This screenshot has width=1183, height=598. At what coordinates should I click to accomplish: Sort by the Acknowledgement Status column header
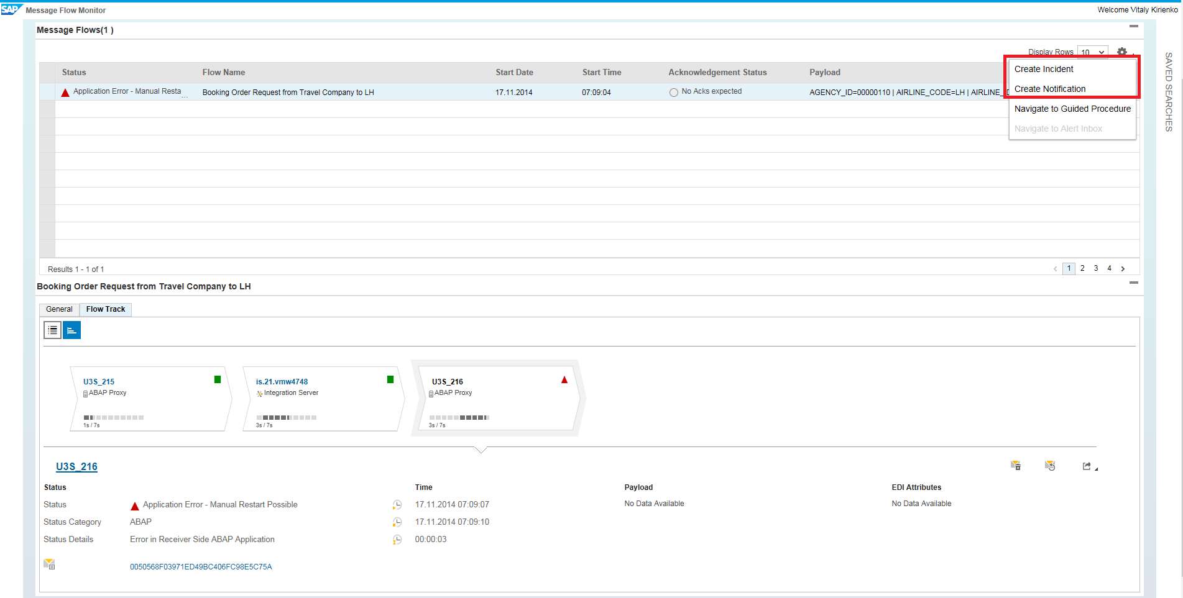(717, 73)
